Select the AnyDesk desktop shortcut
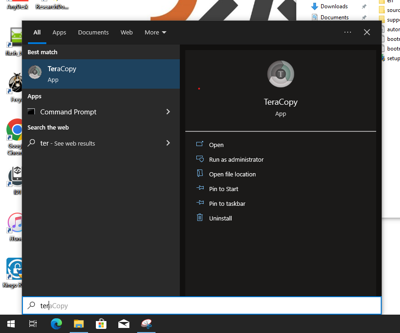This screenshot has height=333, width=400. [x=17, y=5]
